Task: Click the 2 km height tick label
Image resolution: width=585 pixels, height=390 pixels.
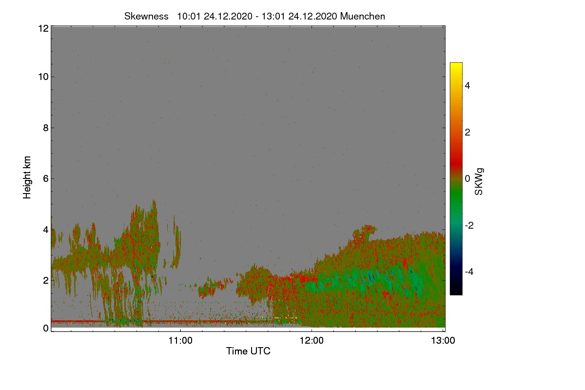Action: pos(46,280)
